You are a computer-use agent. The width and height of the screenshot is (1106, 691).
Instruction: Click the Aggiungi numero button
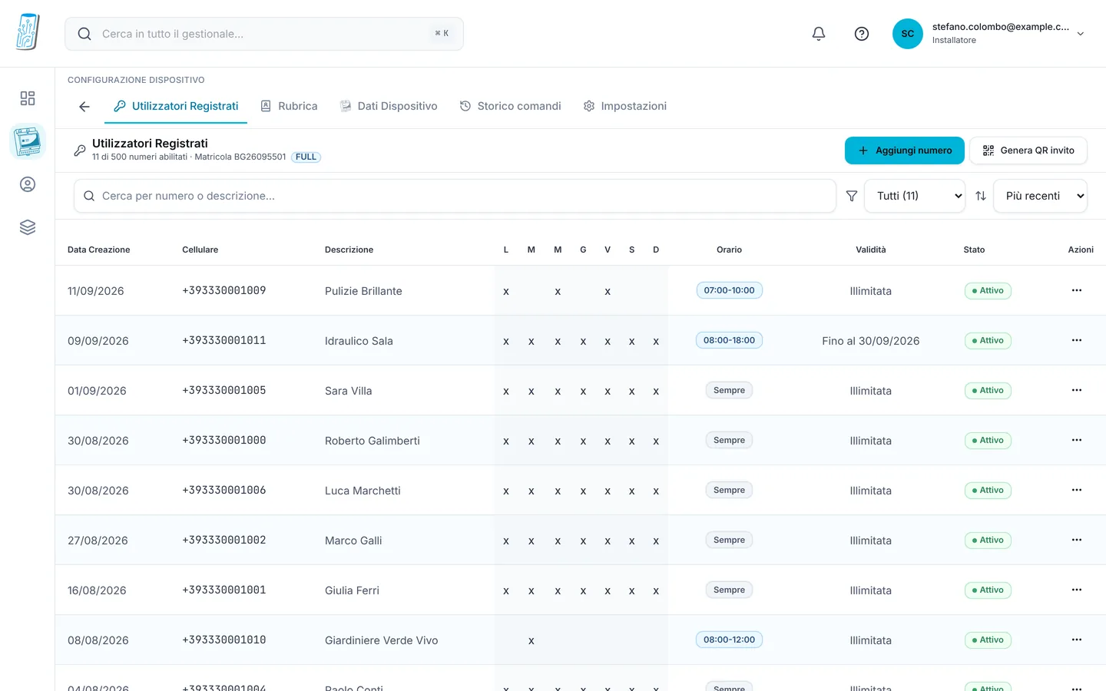(x=905, y=150)
